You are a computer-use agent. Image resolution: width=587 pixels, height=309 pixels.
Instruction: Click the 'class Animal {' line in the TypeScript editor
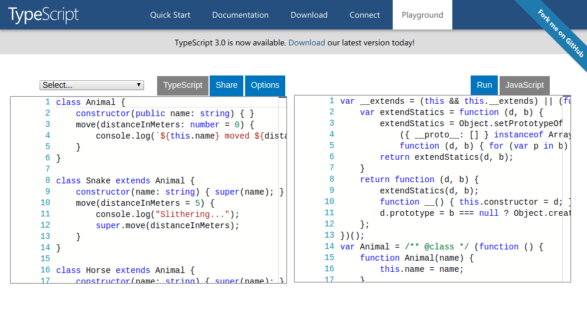tap(90, 103)
